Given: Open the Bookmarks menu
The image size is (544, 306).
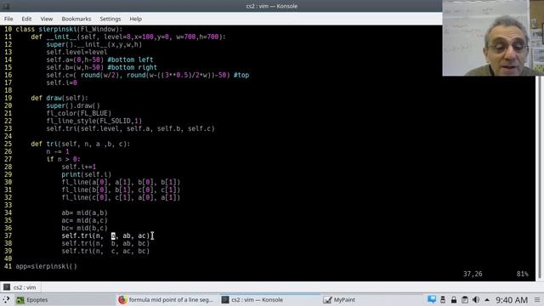Looking at the screenshot, I should 76,19.
